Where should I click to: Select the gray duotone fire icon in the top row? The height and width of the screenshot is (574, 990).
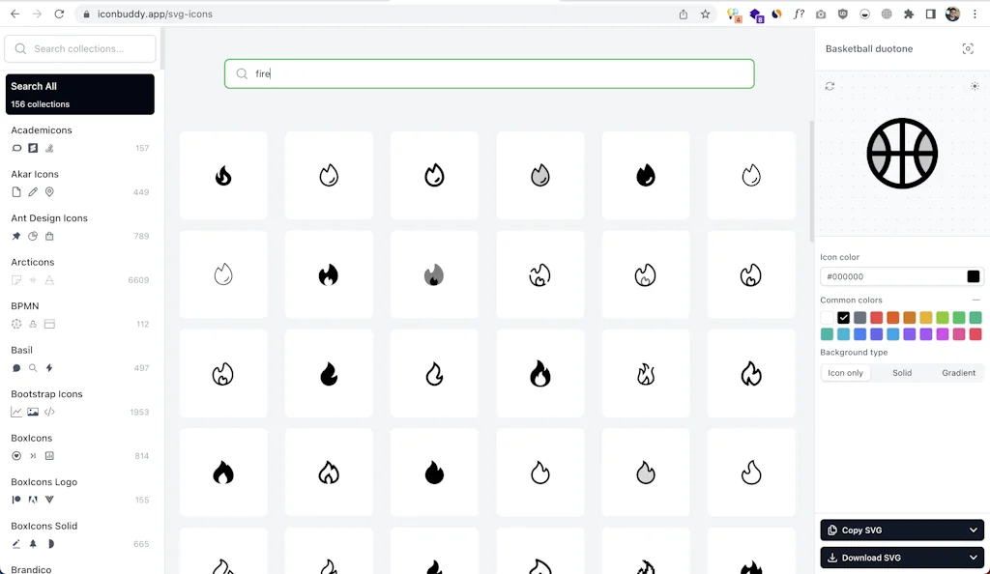point(539,175)
